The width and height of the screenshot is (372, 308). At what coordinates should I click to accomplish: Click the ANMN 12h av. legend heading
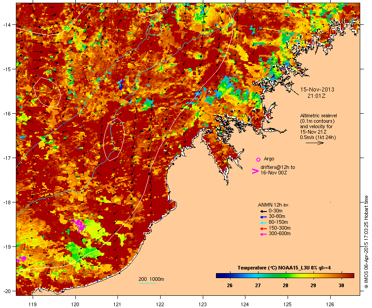coord(274,205)
